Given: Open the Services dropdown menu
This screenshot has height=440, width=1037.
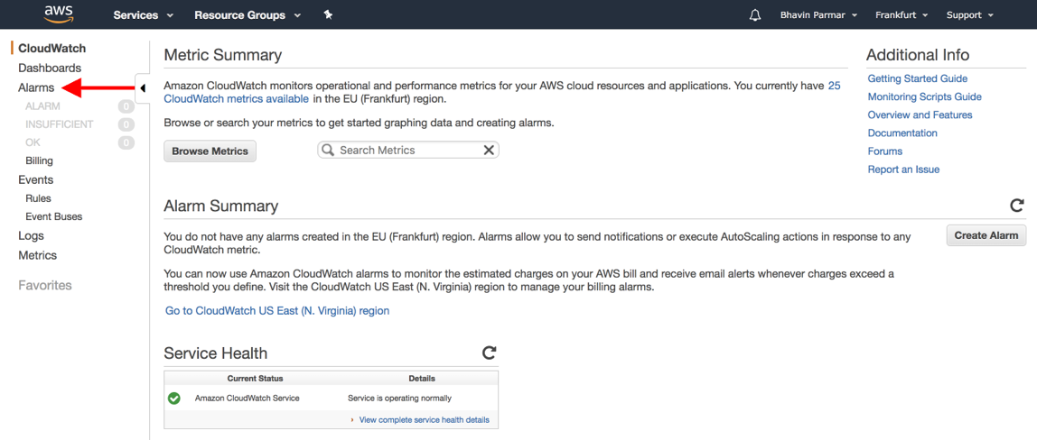Looking at the screenshot, I should (x=144, y=14).
